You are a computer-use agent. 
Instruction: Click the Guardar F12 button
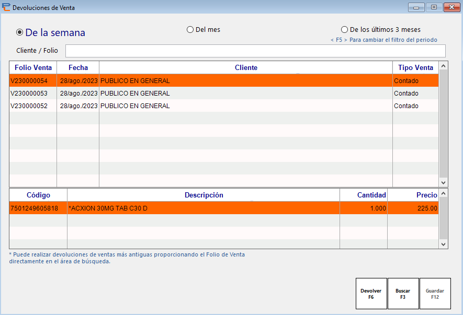(435, 294)
